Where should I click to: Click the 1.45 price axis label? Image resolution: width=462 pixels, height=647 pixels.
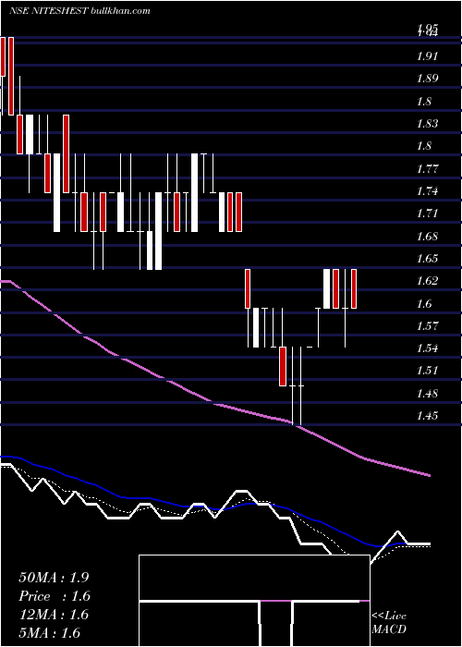pyautogui.click(x=427, y=416)
